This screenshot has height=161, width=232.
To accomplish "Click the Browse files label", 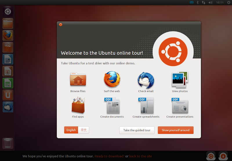I will [78, 91].
